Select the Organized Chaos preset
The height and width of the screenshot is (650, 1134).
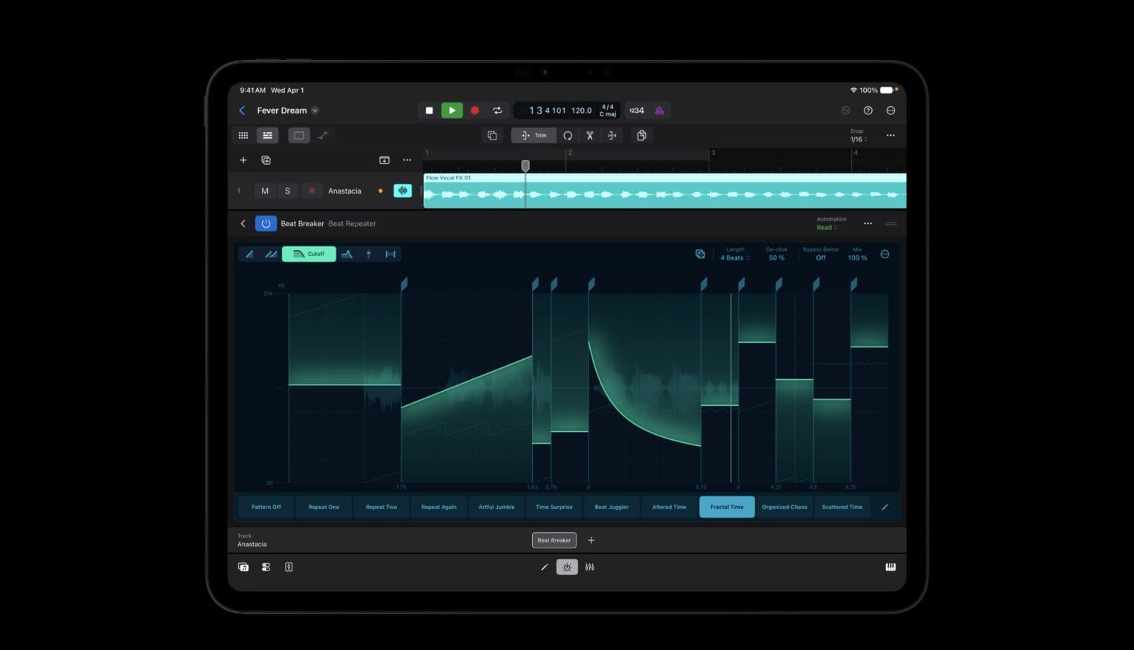point(784,507)
